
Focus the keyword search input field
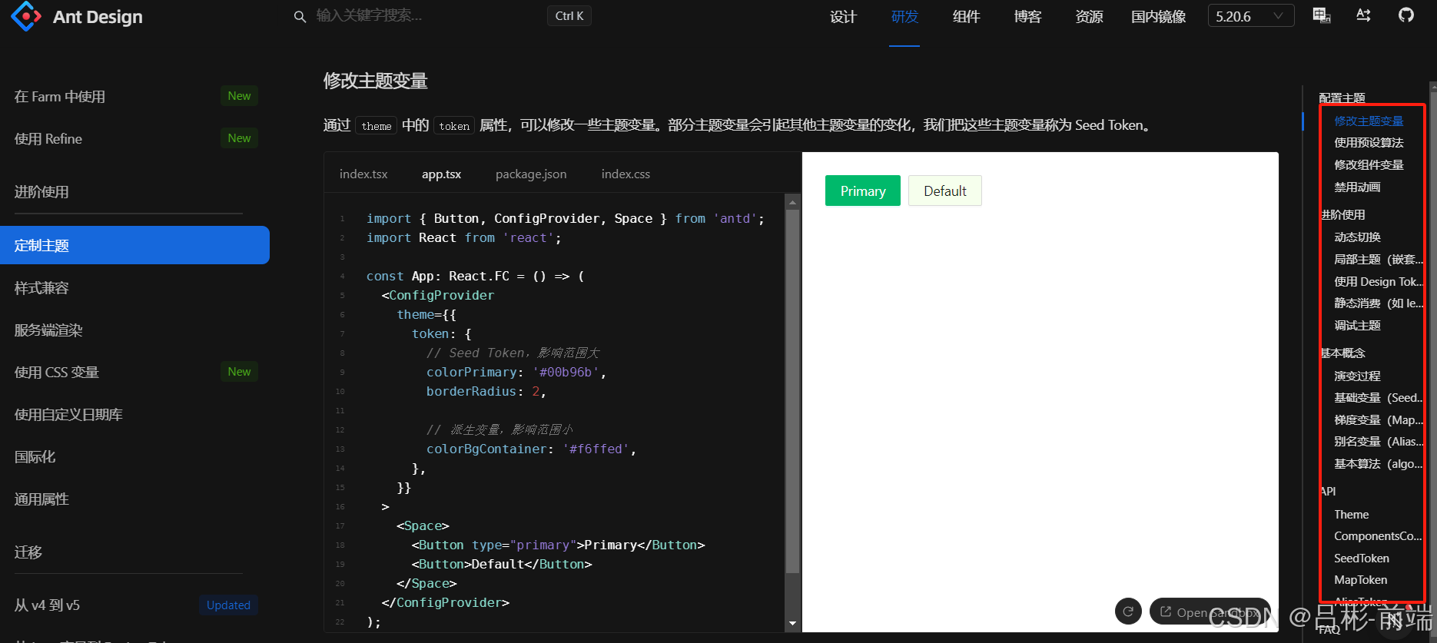(426, 16)
